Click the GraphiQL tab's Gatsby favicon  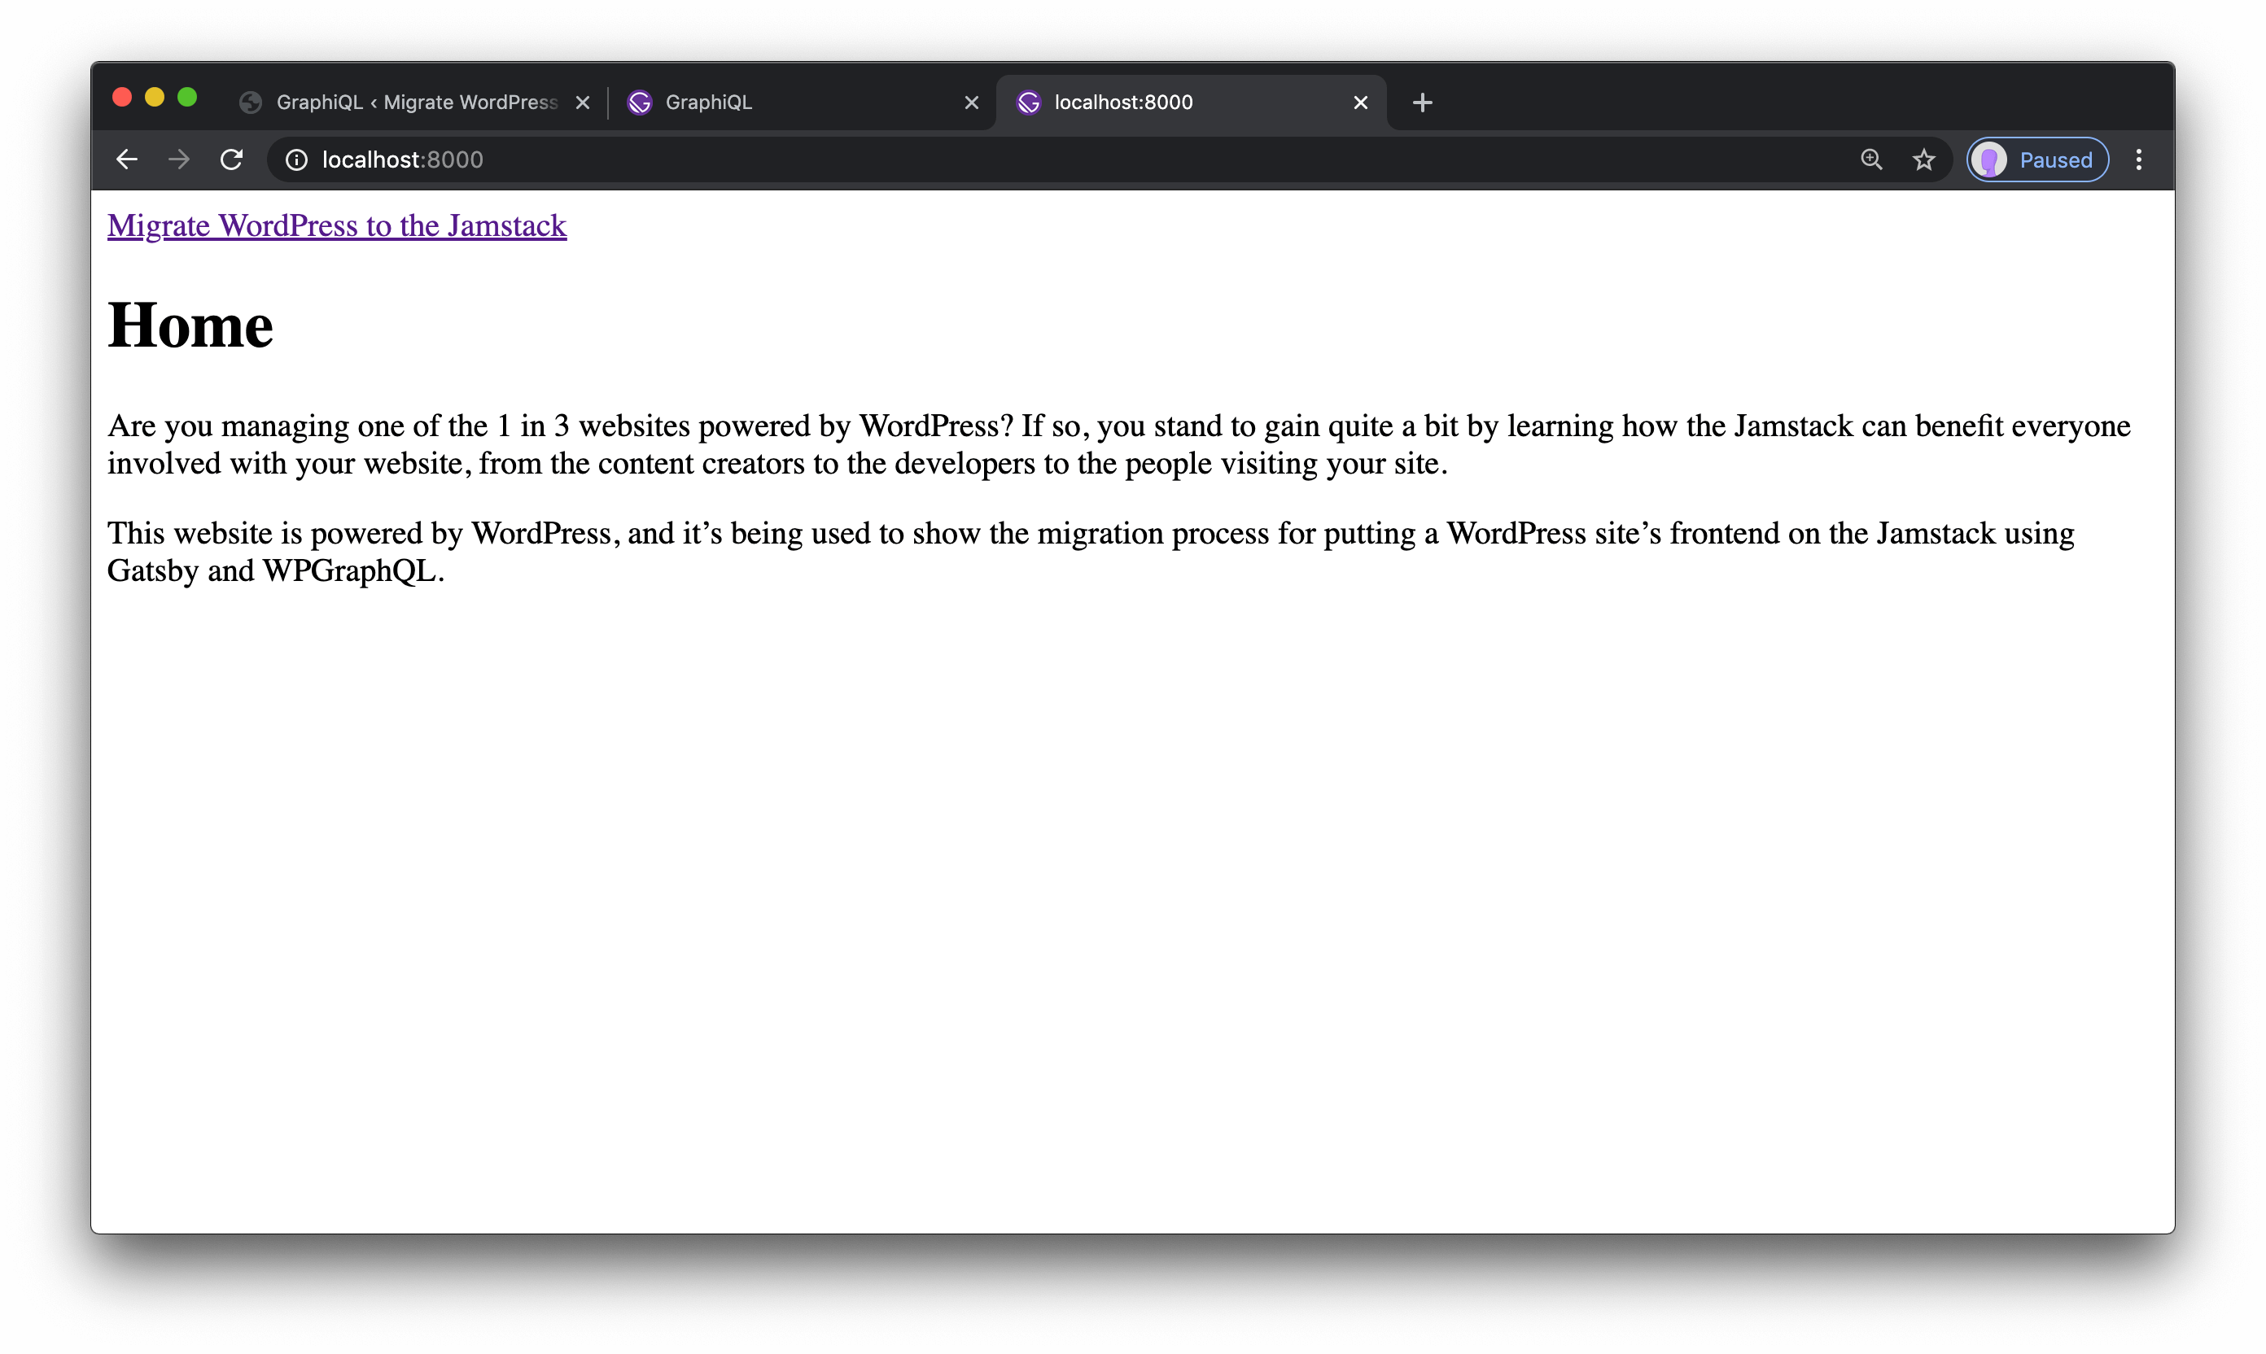641,103
